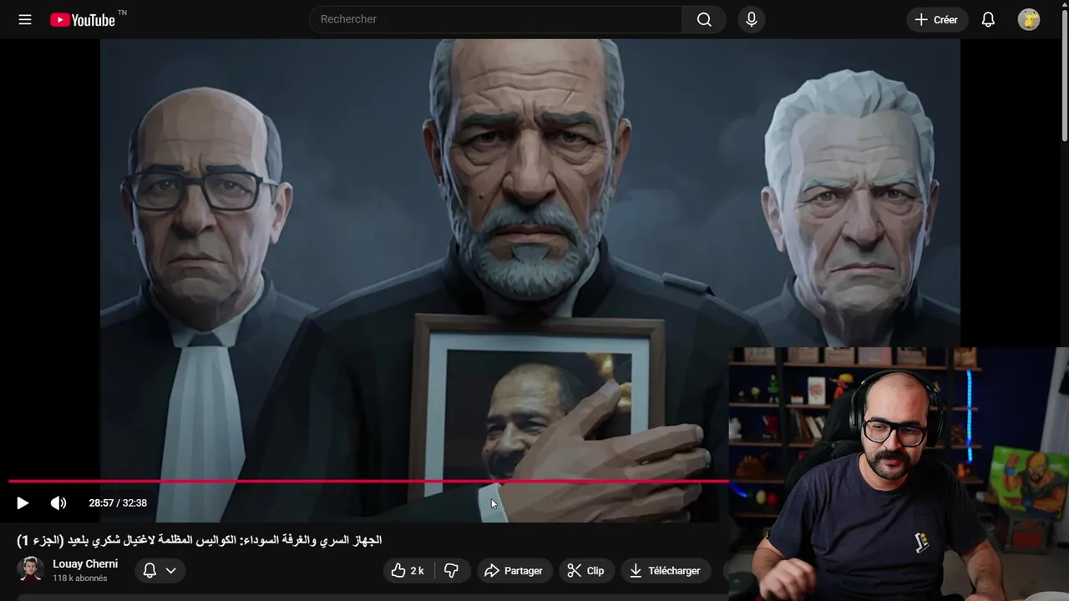Click the Arabic video title text

(x=200, y=540)
